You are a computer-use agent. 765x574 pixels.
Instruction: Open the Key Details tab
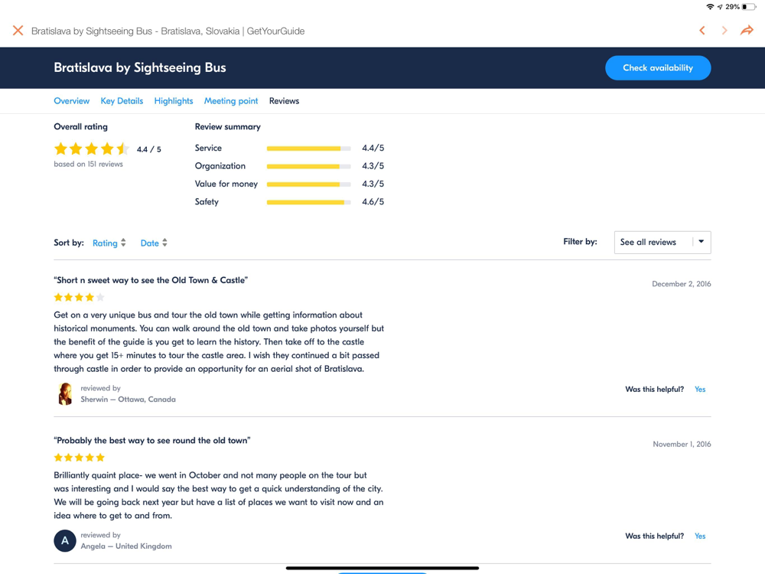click(122, 101)
